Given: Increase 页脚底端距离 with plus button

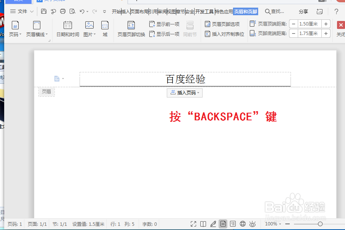Looking at the screenshot, I should point(326,34).
